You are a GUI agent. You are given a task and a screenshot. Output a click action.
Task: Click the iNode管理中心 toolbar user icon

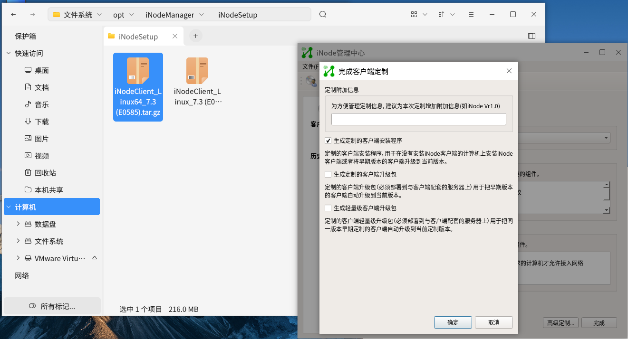pos(311,81)
